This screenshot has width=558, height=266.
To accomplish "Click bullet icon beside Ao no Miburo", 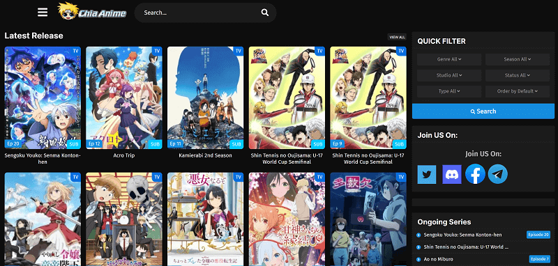I will [x=418, y=259].
